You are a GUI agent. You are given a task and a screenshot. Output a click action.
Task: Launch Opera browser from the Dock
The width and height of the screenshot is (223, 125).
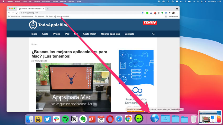(110, 119)
